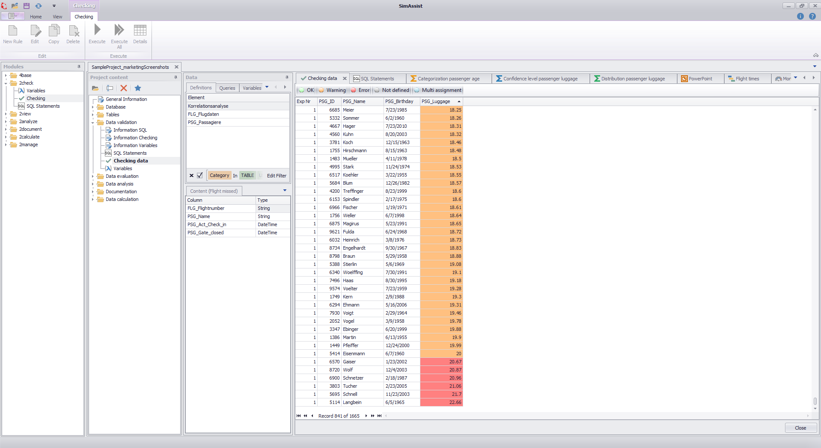
Task: Expand the Database folder in Project content
Action: pos(93,107)
